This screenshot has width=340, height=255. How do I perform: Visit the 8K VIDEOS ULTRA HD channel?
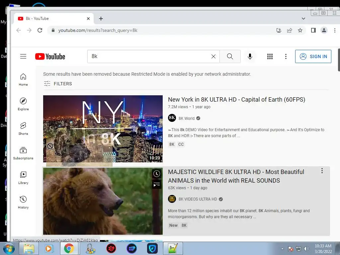point(198,199)
